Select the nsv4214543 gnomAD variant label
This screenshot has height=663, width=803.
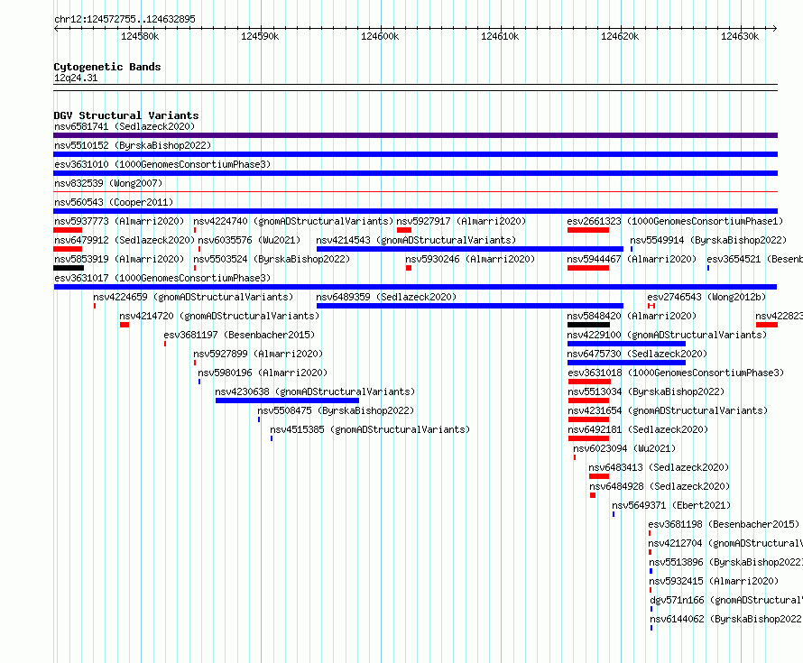click(x=416, y=240)
